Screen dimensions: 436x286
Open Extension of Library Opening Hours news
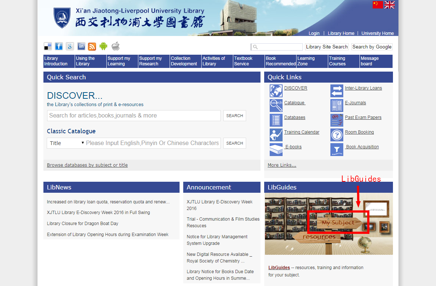click(x=107, y=235)
